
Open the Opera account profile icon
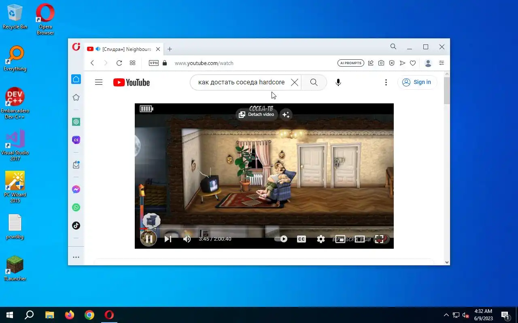pyautogui.click(x=428, y=63)
